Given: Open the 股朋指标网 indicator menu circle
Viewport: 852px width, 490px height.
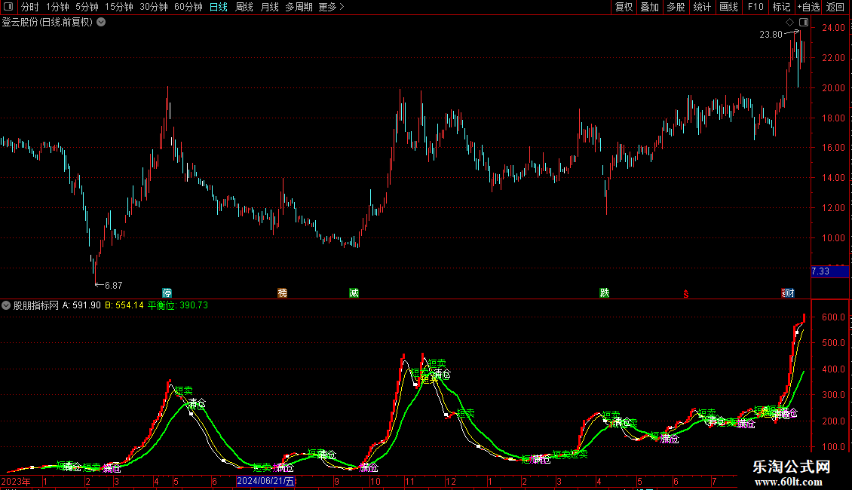Looking at the screenshot, I should (6, 305).
